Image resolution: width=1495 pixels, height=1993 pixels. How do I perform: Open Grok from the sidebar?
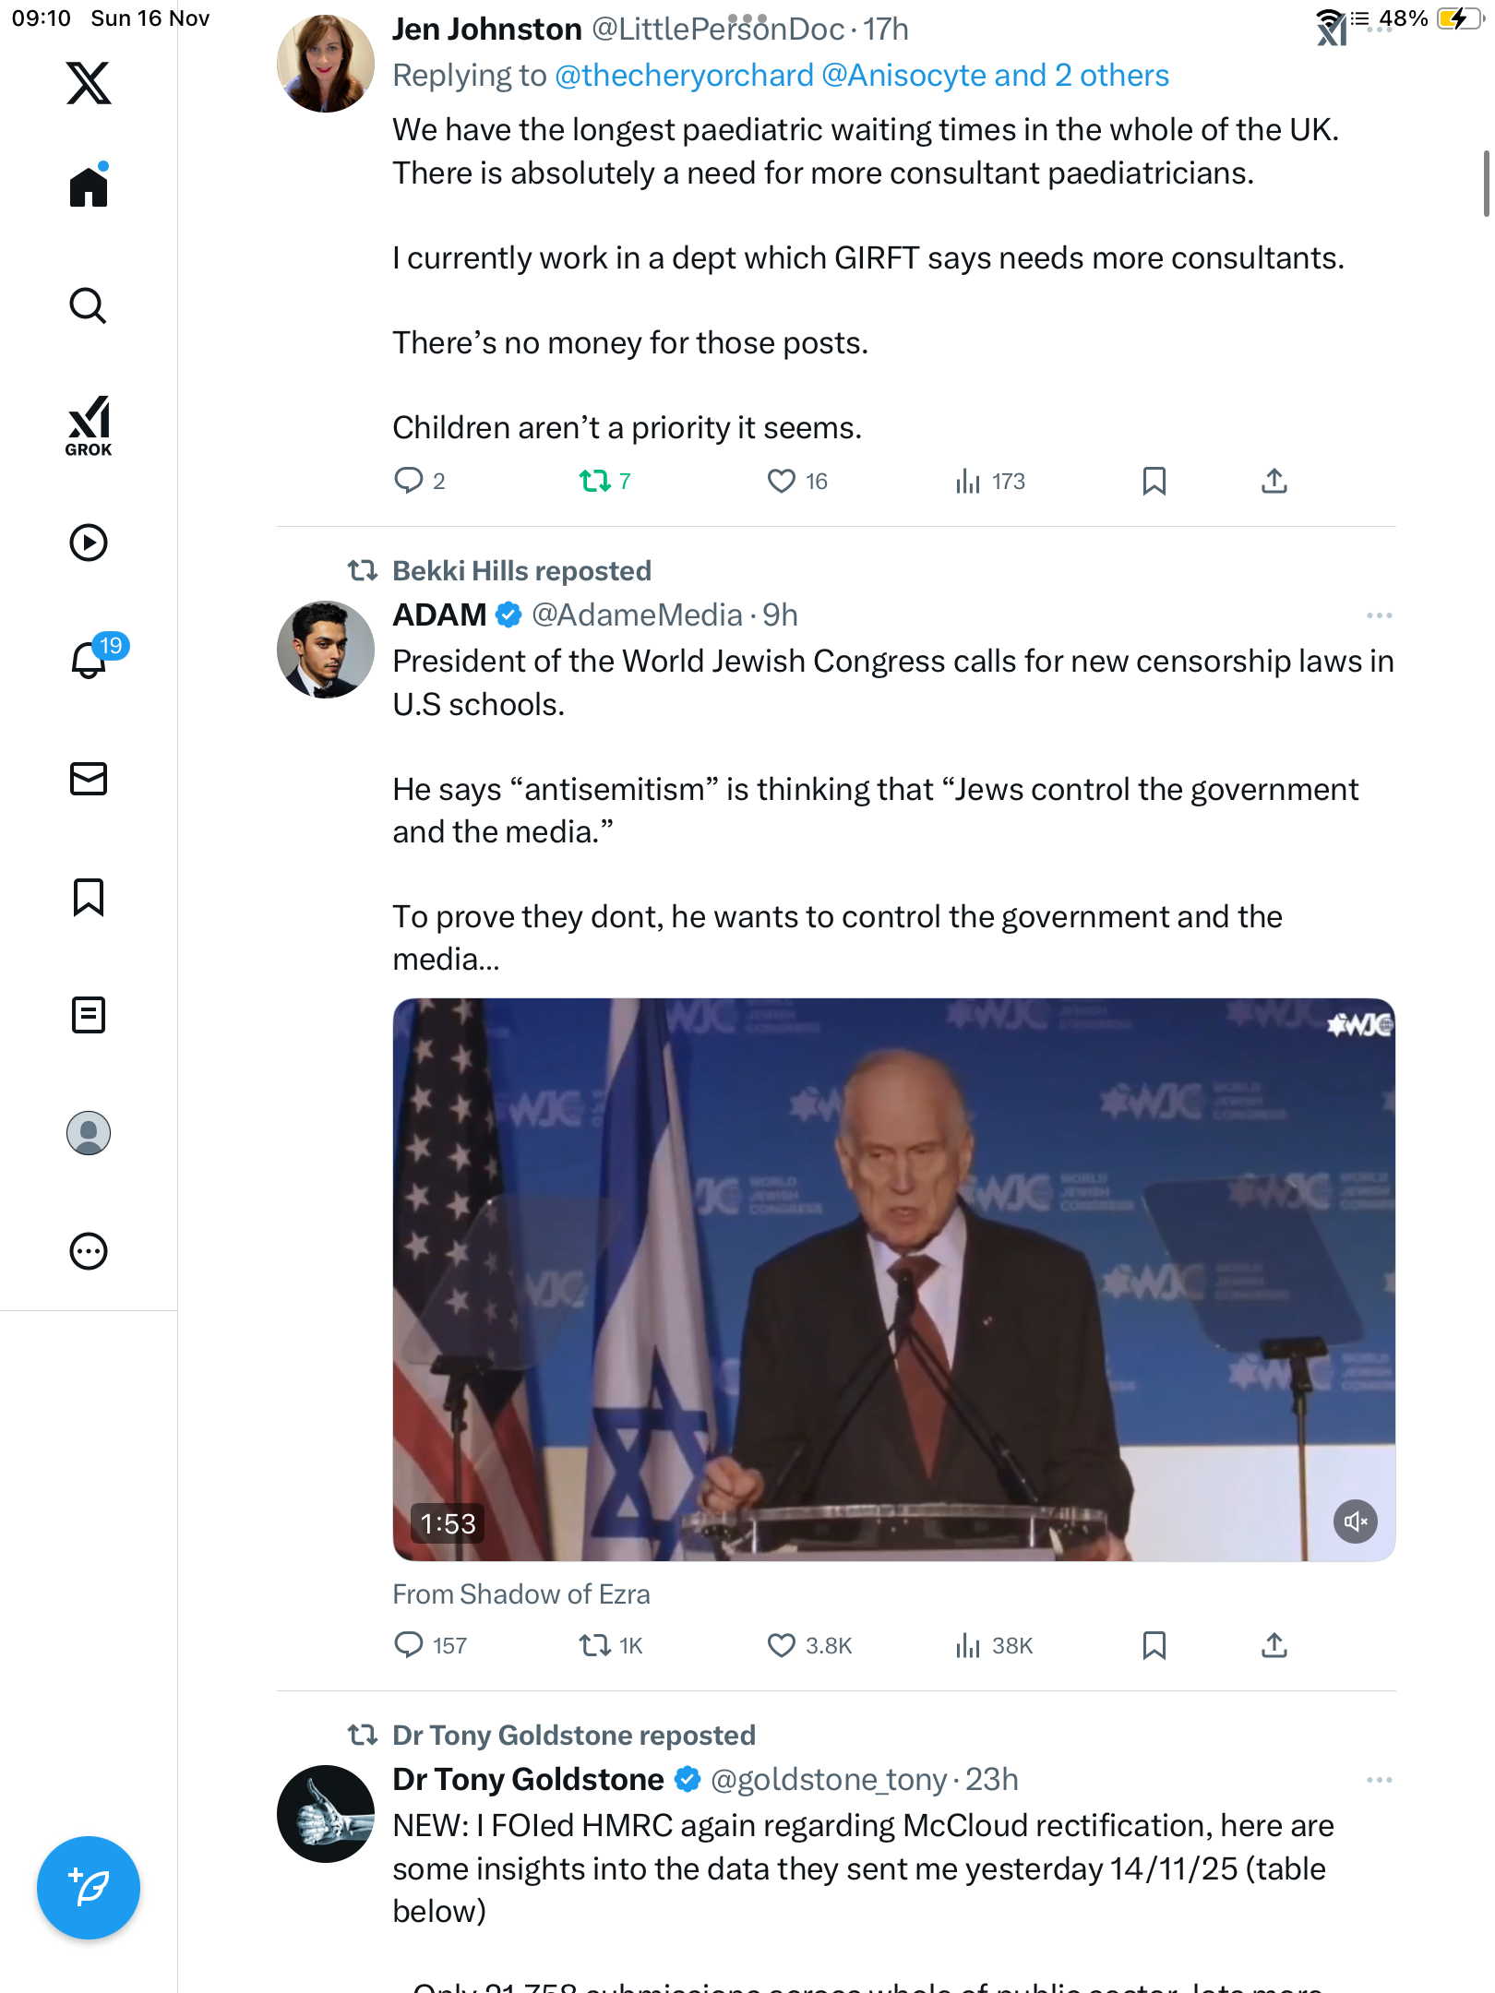(89, 425)
